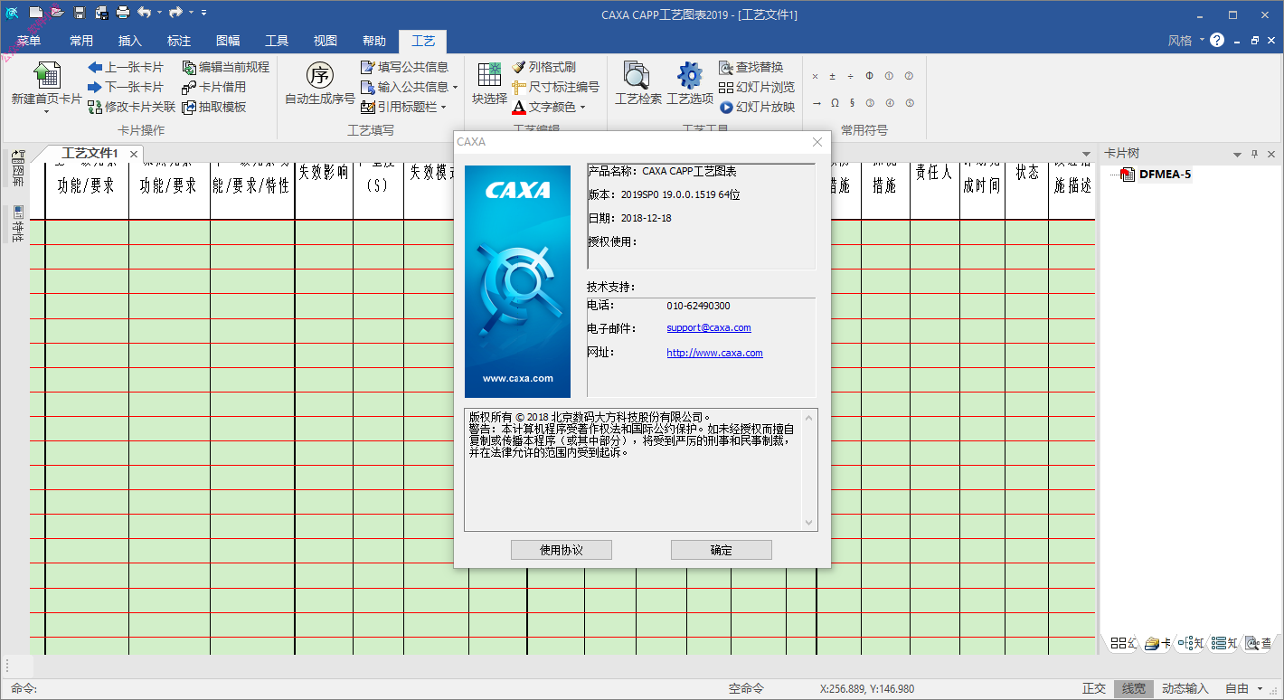
Task: Switch to the 标注 ribbon tab
Action: [179, 41]
